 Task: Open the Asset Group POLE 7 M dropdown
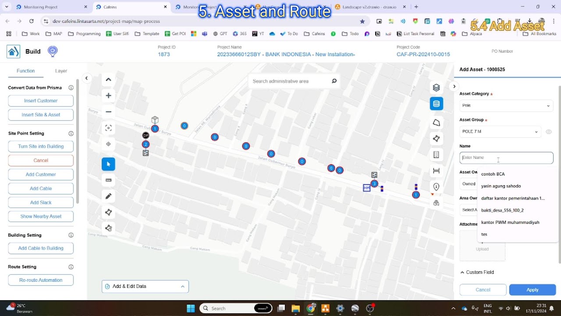501,132
